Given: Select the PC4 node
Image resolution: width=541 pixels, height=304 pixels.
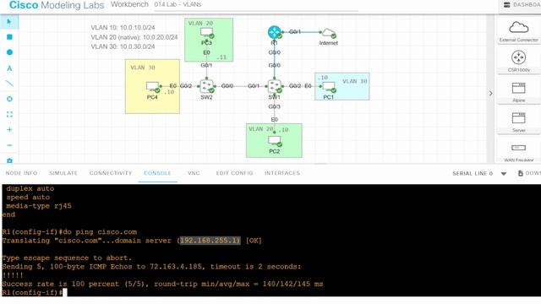Looking at the screenshot, I should (152, 86).
